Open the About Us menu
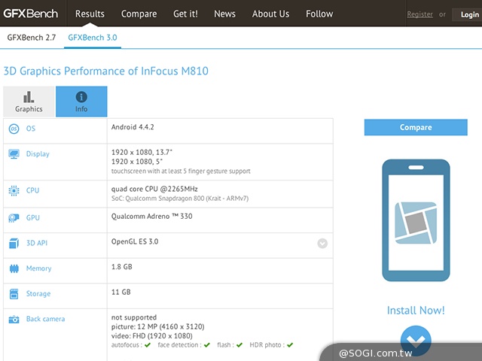This screenshot has width=482, height=361. coord(270,14)
